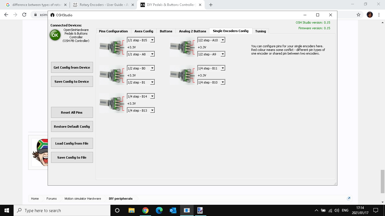Click the encoder image for A10/A9 pair
The image size is (385, 216).
point(182,47)
